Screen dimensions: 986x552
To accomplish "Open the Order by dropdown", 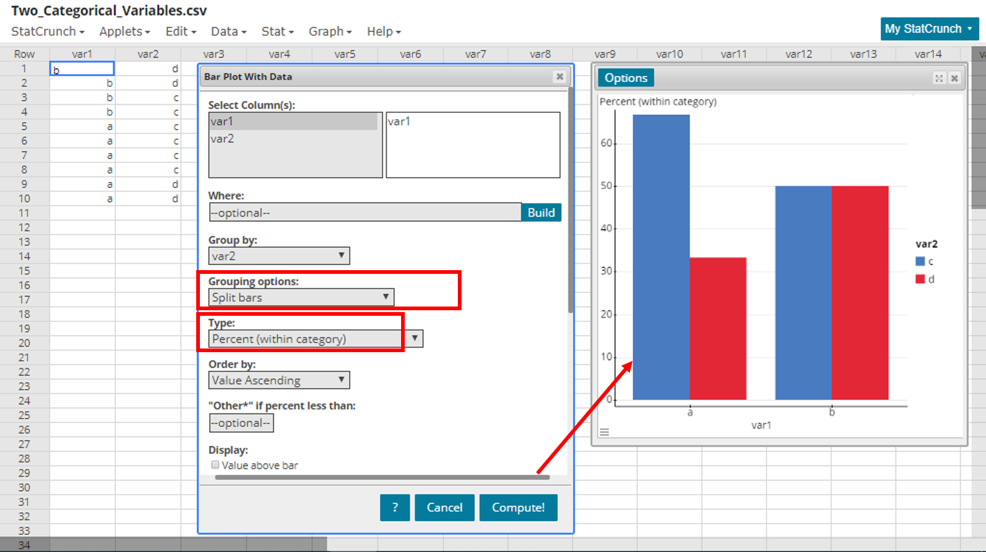I will coord(279,380).
